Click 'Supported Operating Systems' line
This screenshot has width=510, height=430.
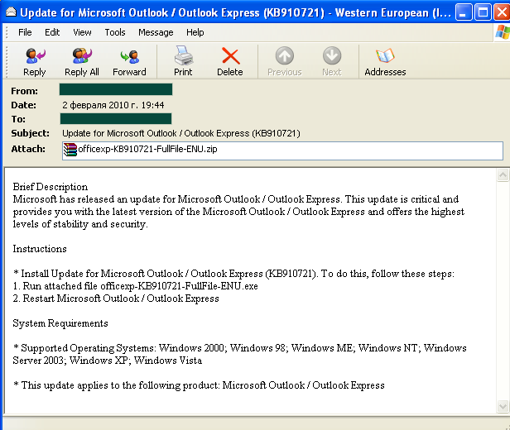click(x=240, y=354)
